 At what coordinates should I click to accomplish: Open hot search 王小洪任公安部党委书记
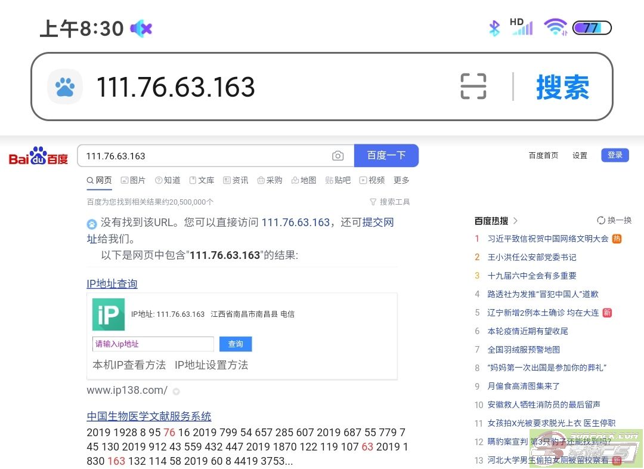click(x=532, y=257)
